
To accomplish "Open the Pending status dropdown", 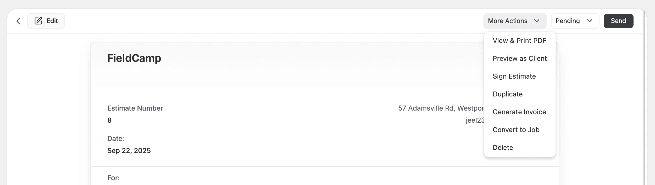I will 575,21.
